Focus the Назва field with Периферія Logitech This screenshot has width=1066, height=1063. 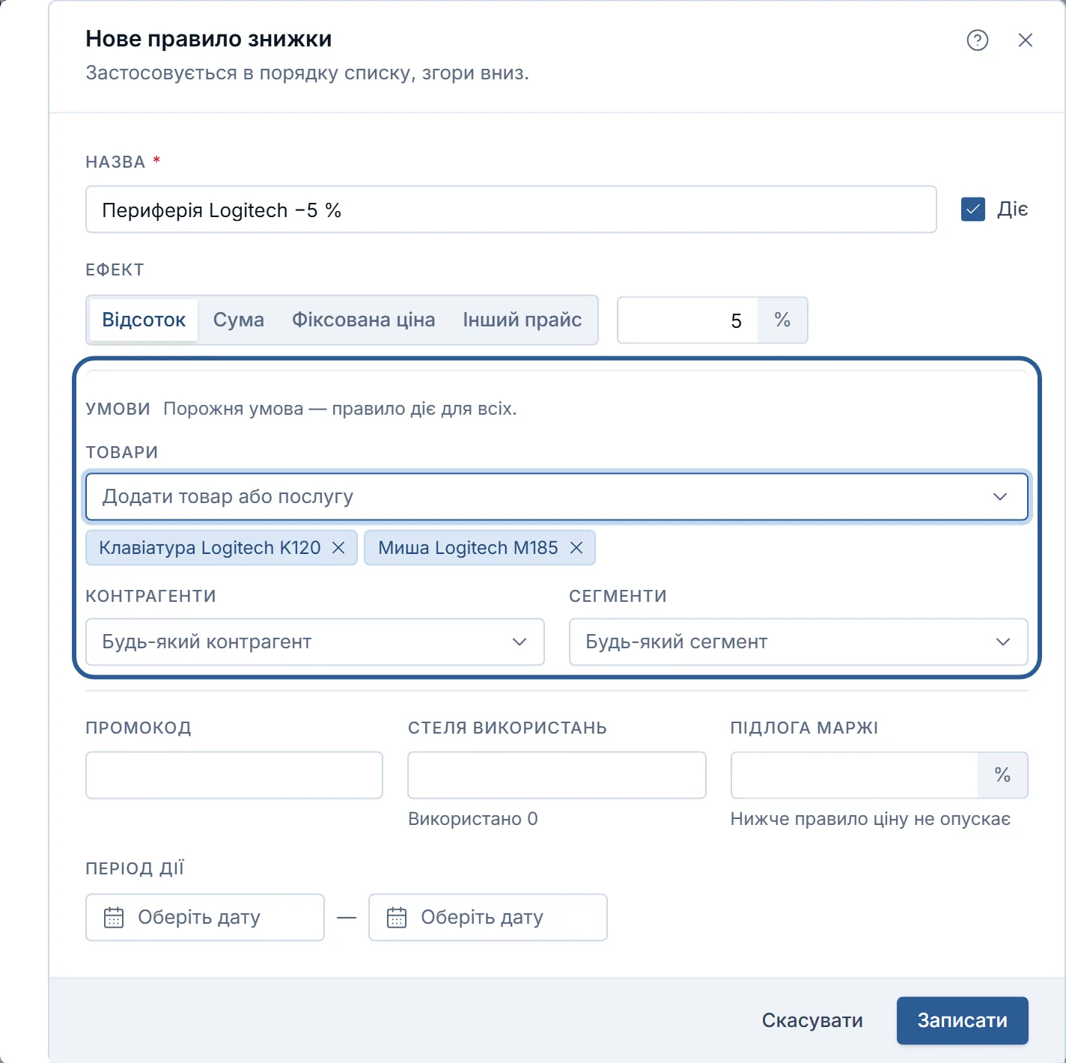click(511, 210)
